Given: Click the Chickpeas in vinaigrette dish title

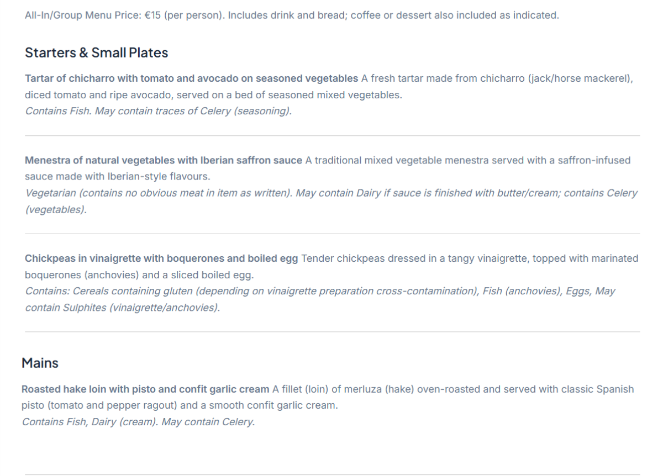Looking at the screenshot, I should tap(161, 258).
